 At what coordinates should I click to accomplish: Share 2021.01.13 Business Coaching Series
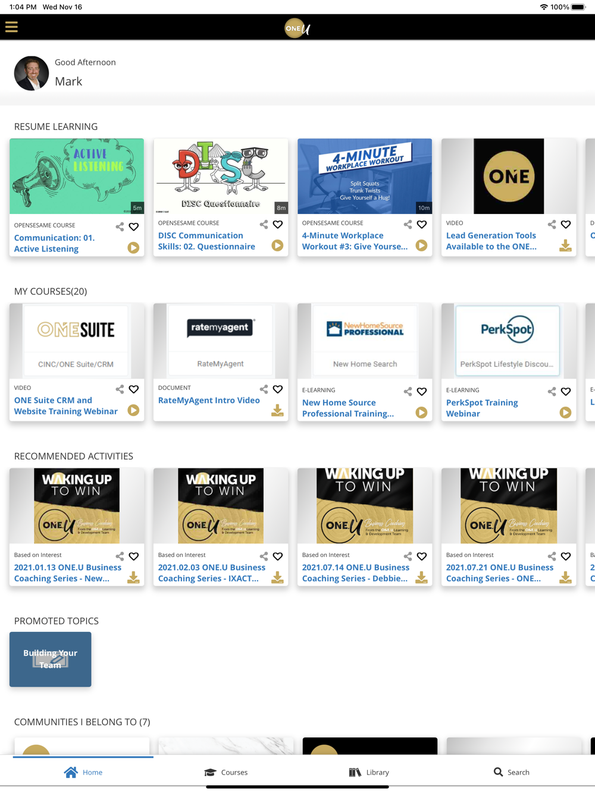coord(120,556)
